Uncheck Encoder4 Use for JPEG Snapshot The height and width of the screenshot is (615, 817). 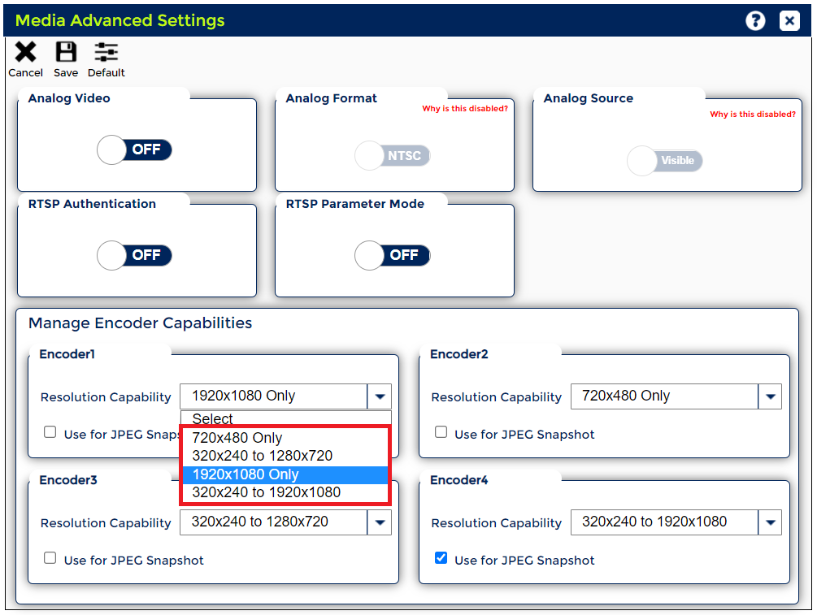click(441, 558)
